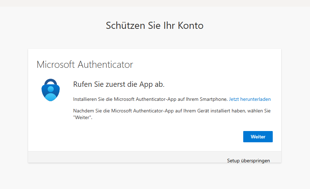This screenshot has height=189, width=310.
Task: Click the padlock shackle atop the Authenticator logo
Action: [x=51, y=82]
